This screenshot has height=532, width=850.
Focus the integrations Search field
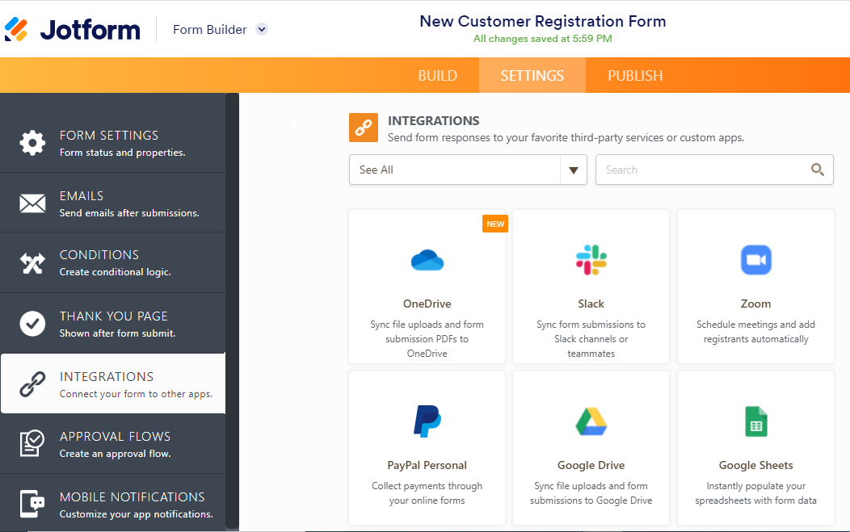pyautogui.click(x=714, y=170)
